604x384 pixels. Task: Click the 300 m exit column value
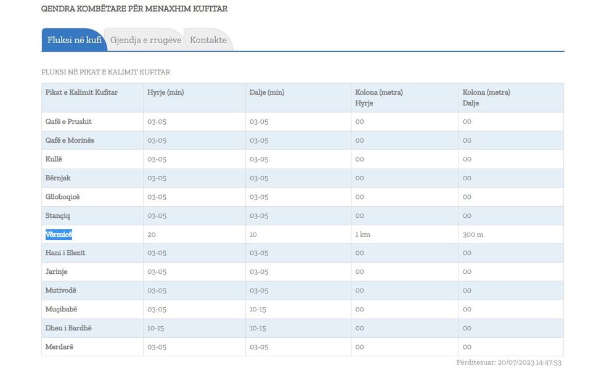(473, 234)
